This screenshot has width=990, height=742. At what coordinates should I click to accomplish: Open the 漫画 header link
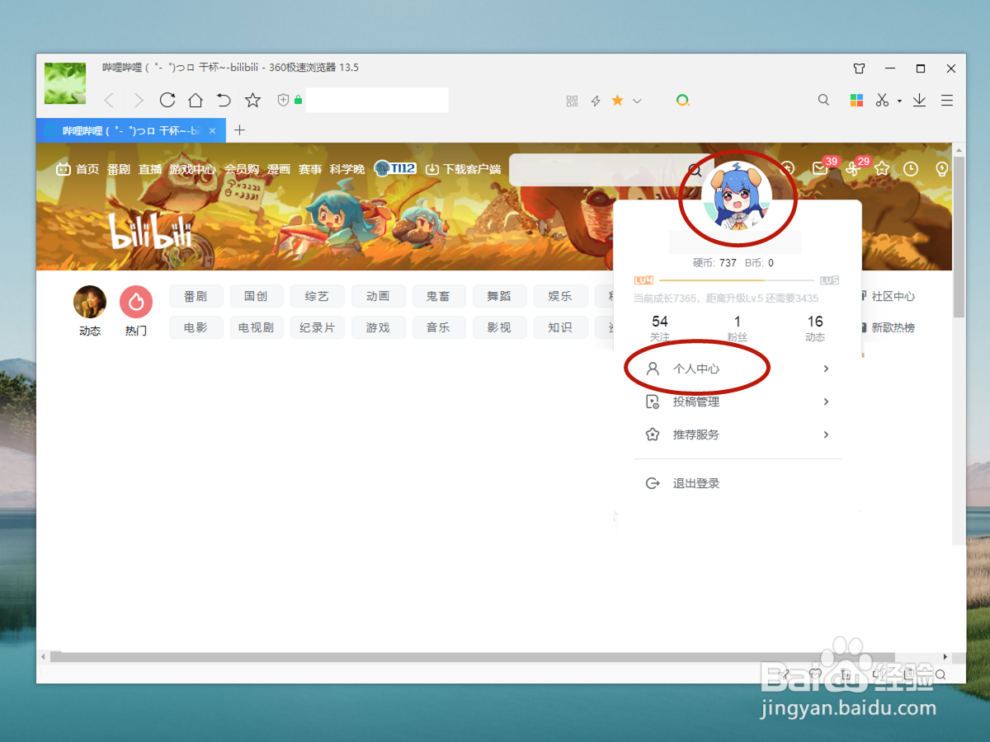pos(279,169)
